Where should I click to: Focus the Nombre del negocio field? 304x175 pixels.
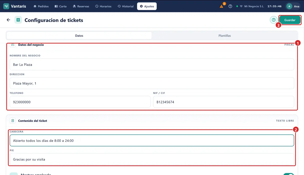click(152, 64)
